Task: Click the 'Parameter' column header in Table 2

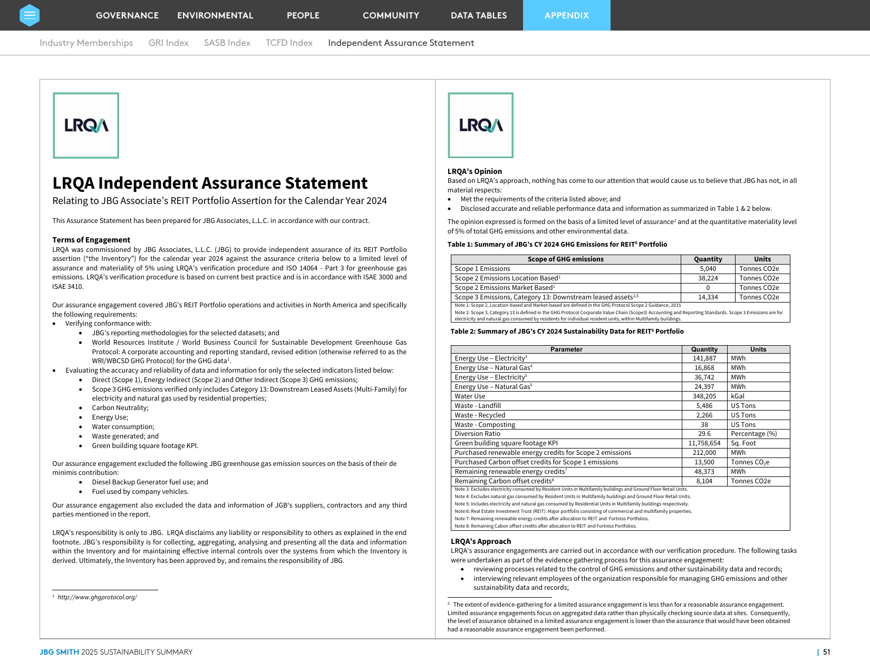Action: pos(566,349)
